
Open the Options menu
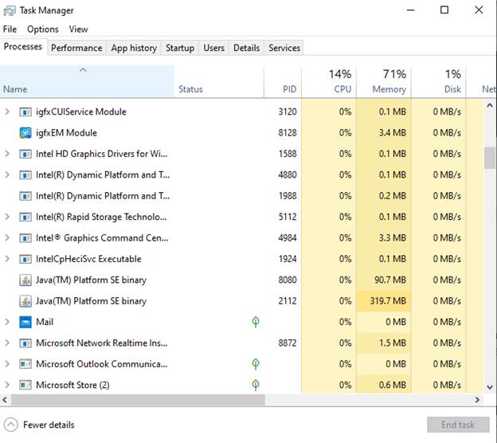(x=43, y=29)
